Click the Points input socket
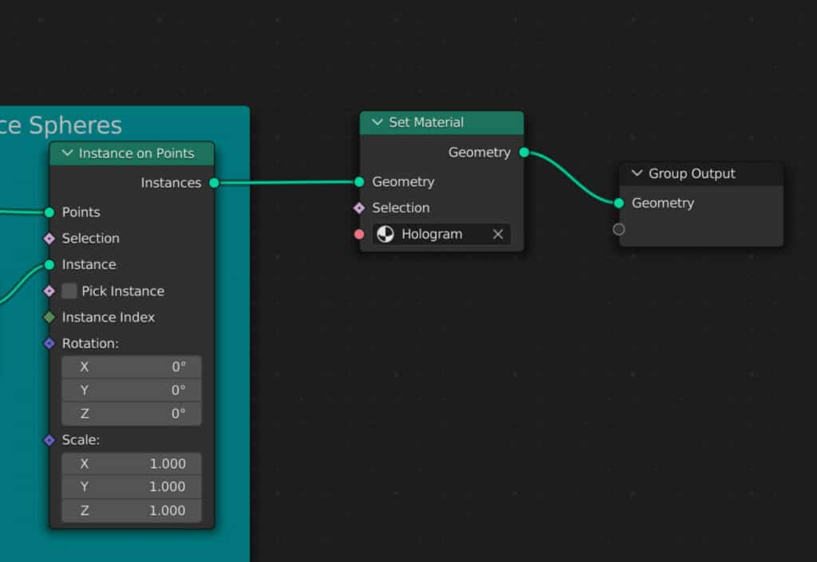817x562 pixels. pyautogui.click(x=49, y=212)
